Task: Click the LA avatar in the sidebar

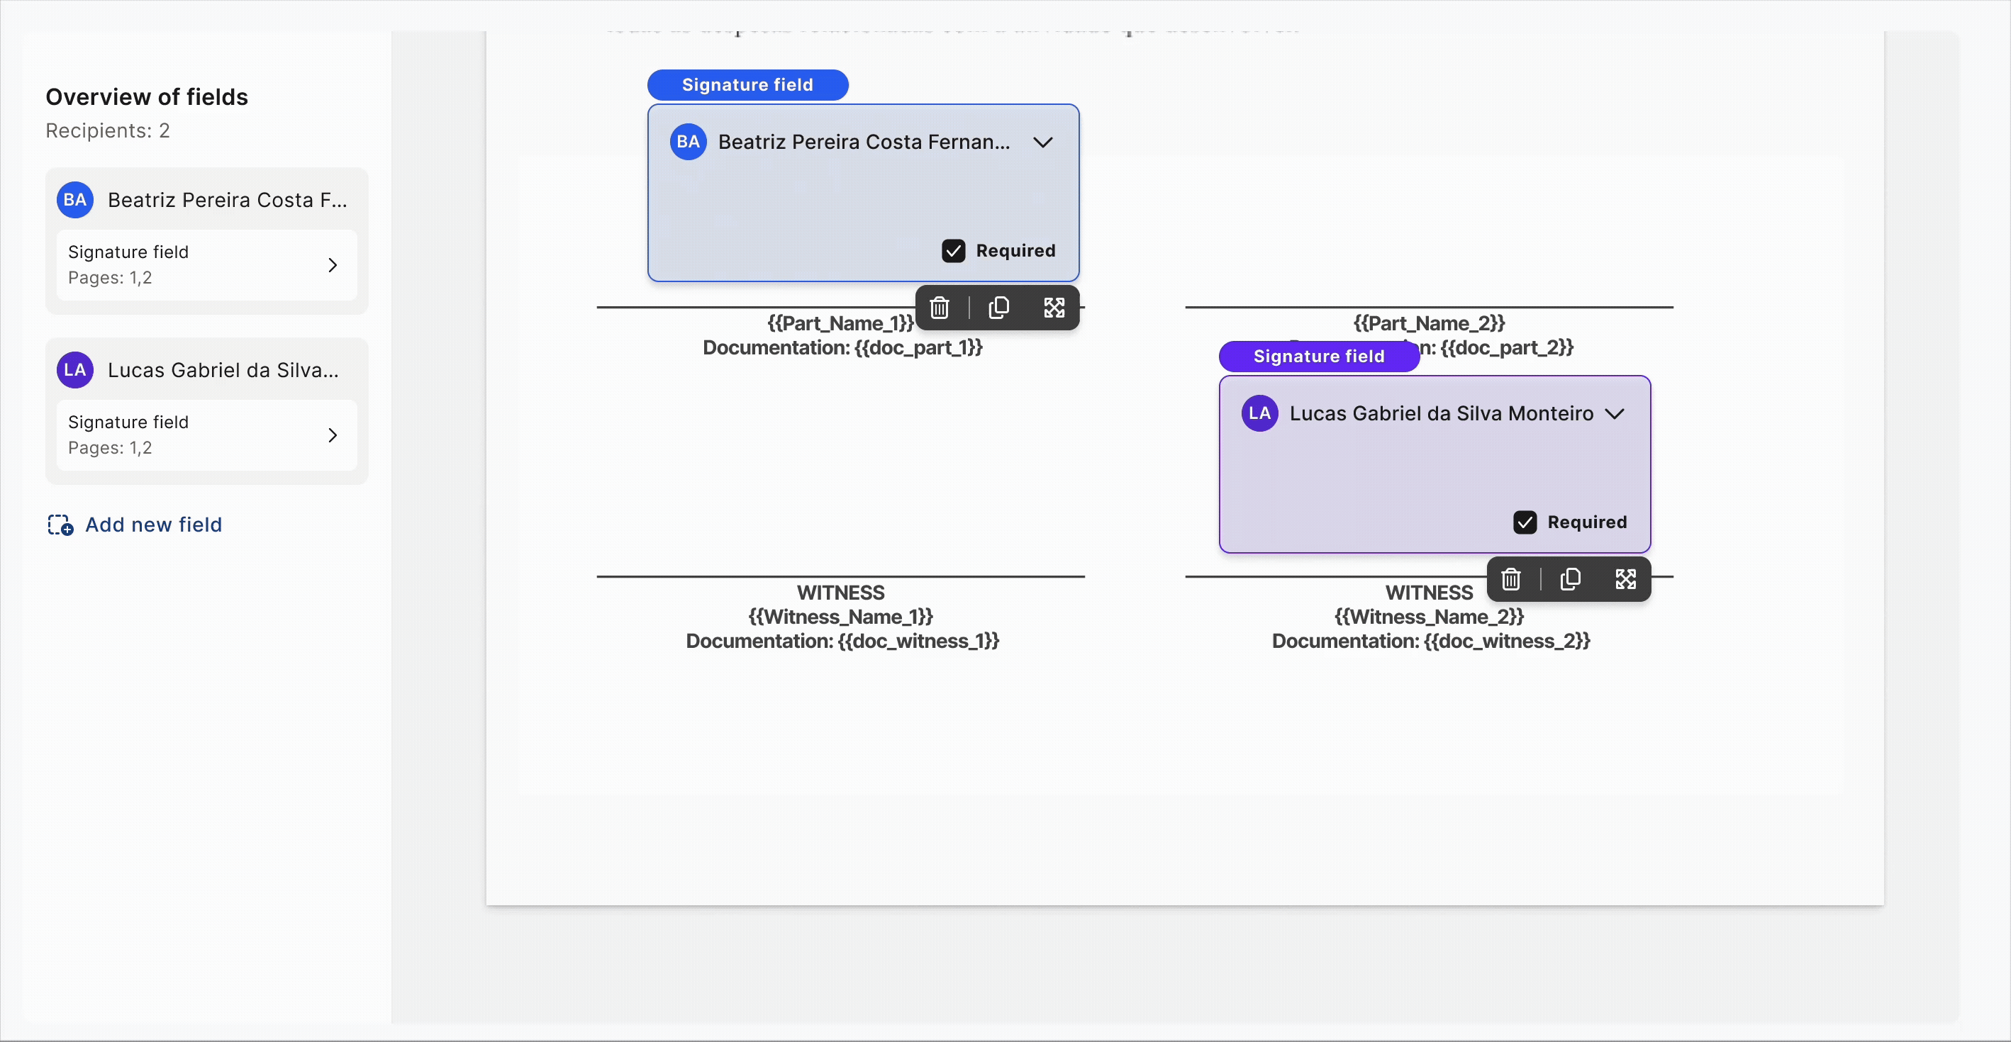Action: click(x=75, y=370)
